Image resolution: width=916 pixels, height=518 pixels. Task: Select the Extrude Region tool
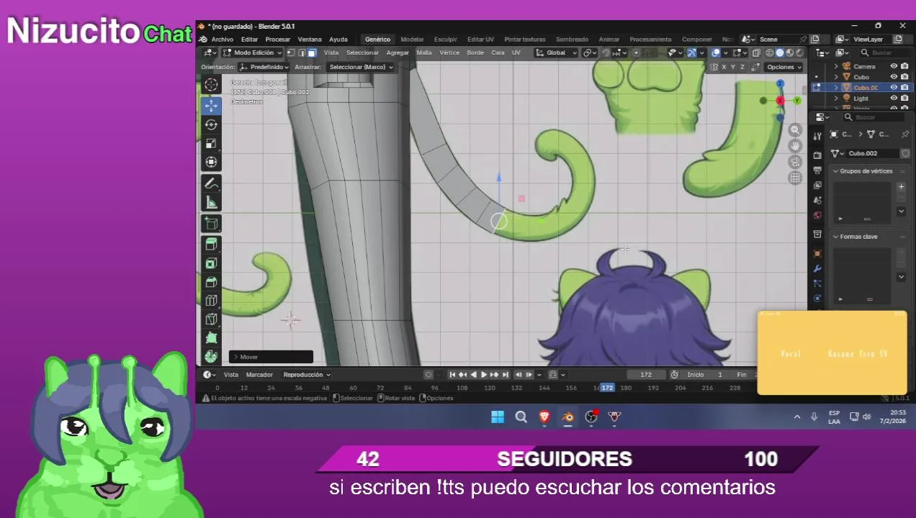pyautogui.click(x=211, y=245)
